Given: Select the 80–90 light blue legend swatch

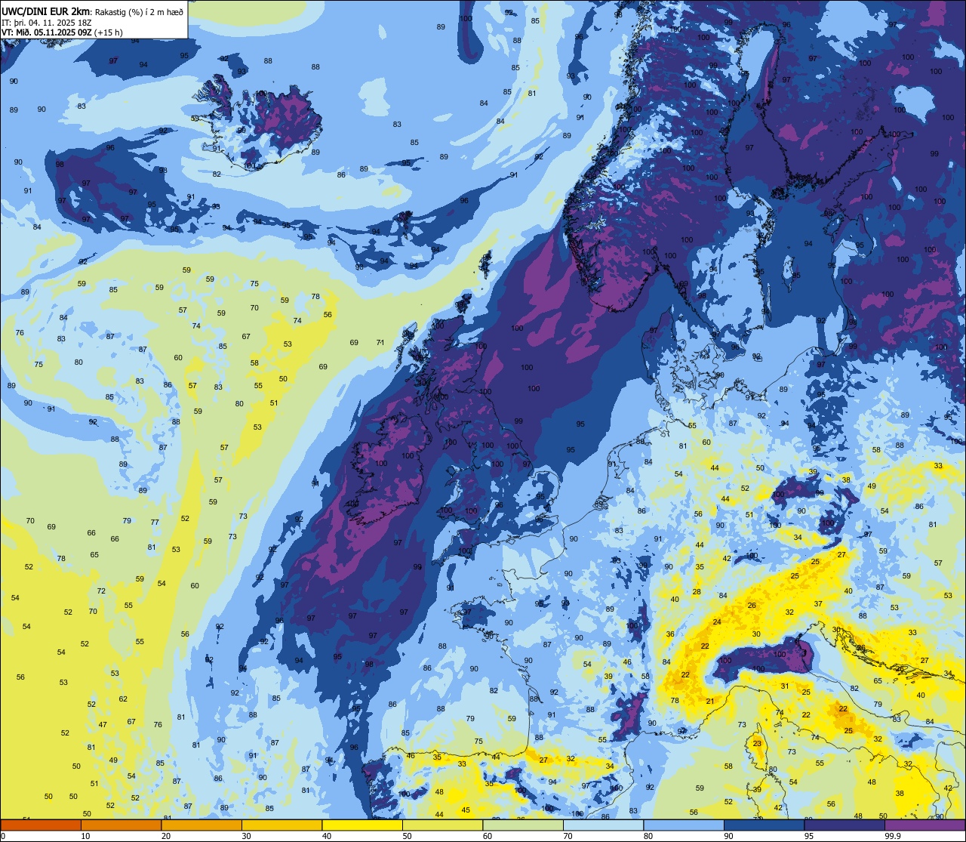Looking at the screenshot, I should pos(684,825).
